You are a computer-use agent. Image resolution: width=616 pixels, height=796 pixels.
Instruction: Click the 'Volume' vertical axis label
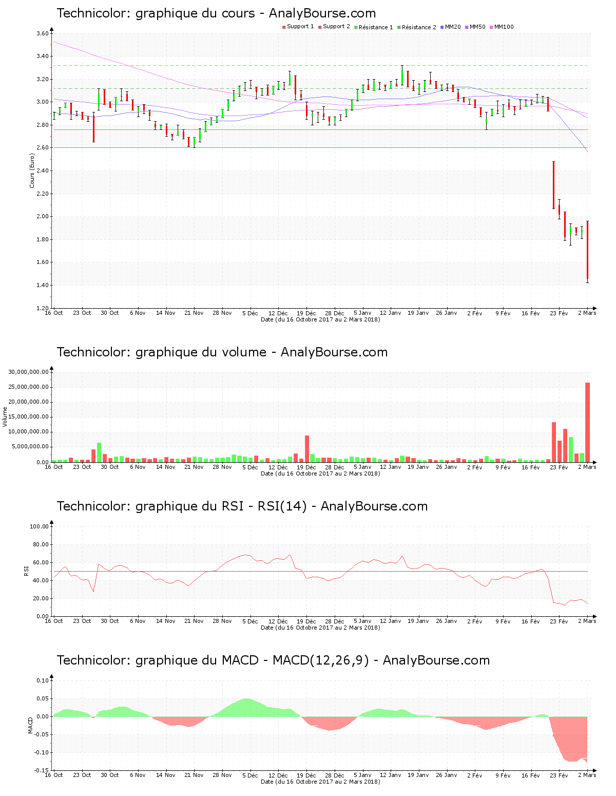coord(5,416)
